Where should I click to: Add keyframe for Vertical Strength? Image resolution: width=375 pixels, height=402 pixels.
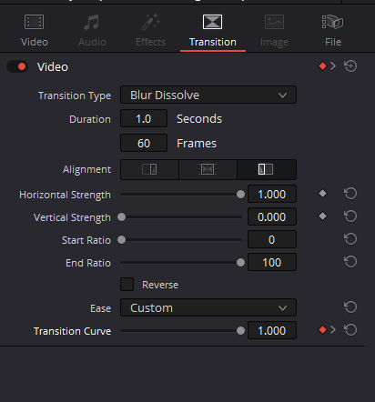(x=322, y=216)
